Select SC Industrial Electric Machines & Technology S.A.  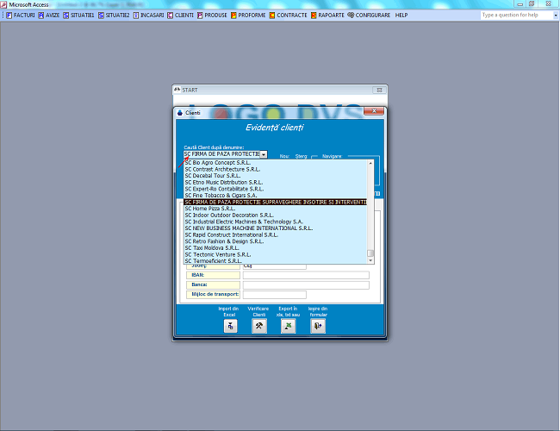coord(276,222)
